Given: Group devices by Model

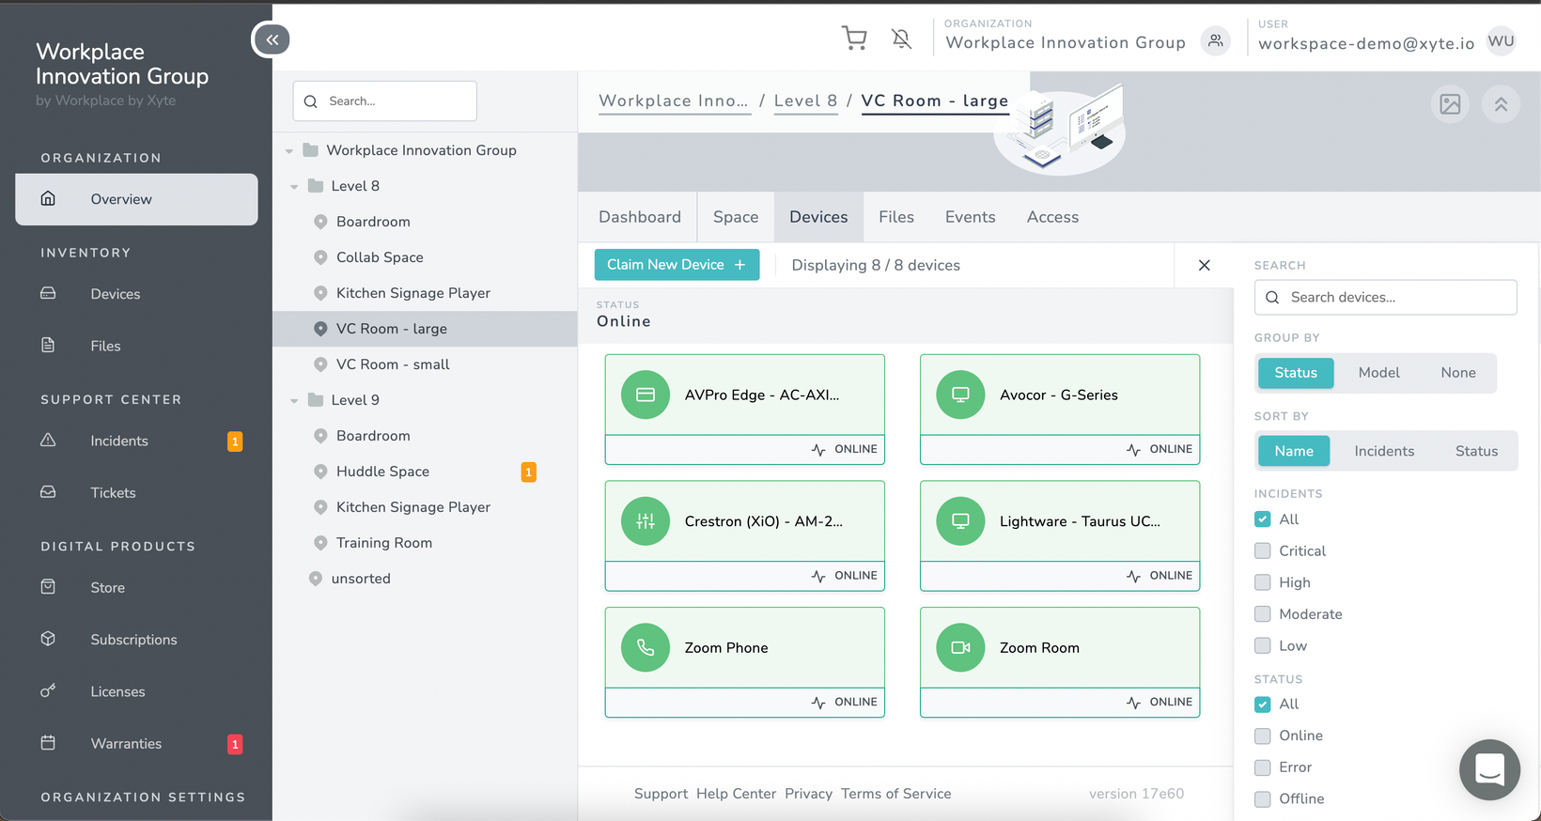Looking at the screenshot, I should click(1378, 373).
